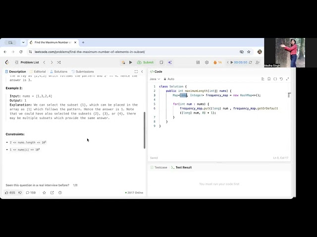Click the curly braces snippet icon
317x237 pixels.
coord(275,79)
